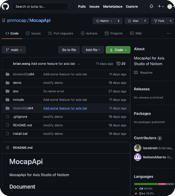Open the plus create-new menu

(x=161, y=6)
